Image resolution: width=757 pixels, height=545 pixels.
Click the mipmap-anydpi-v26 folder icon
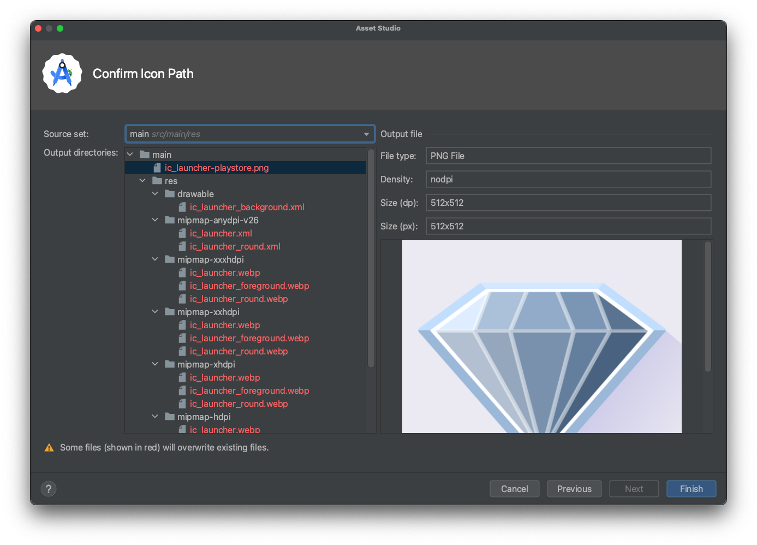tap(170, 220)
